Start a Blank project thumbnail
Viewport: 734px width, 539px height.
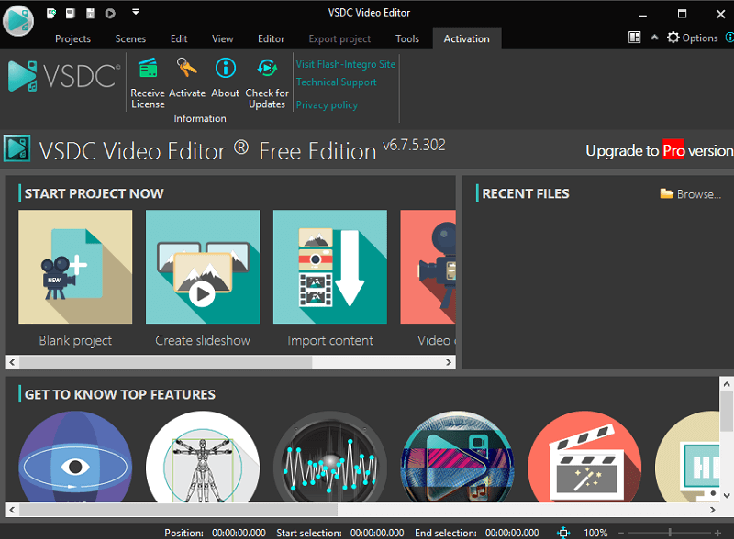click(75, 267)
